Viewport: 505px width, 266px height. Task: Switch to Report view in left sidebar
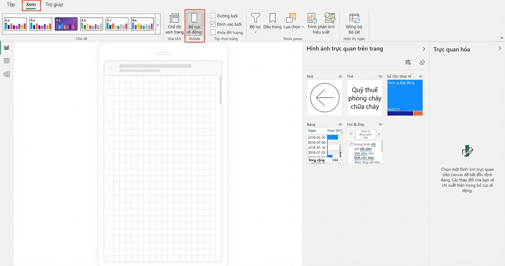[6, 47]
